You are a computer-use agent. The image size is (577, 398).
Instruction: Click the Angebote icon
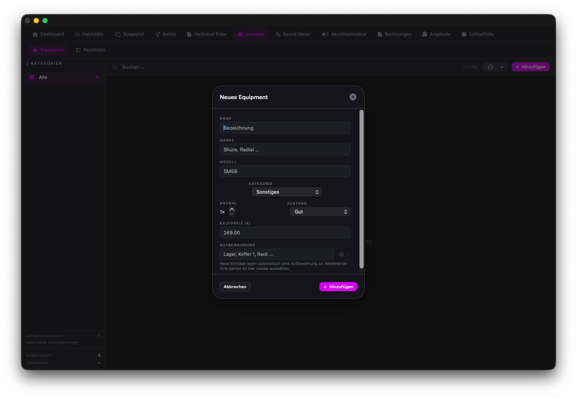point(424,34)
